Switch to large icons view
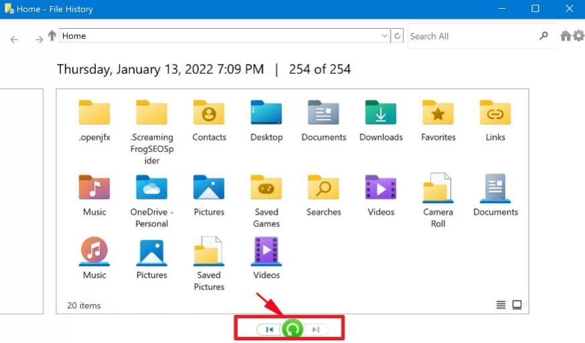Screen dimensions: 585x343 (517, 305)
